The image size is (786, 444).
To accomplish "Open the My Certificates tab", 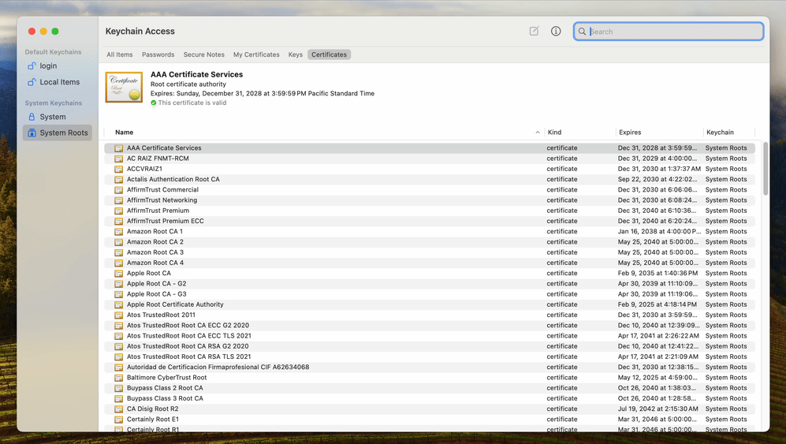I will pos(256,54).
